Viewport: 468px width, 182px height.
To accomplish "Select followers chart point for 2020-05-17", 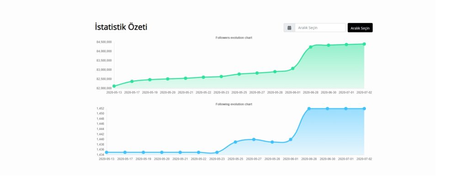I will [x=132, y=81].
